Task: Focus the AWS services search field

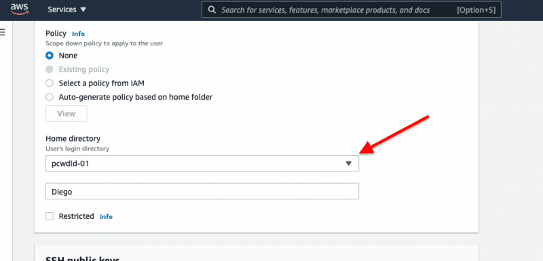Action: pos(351,9)
